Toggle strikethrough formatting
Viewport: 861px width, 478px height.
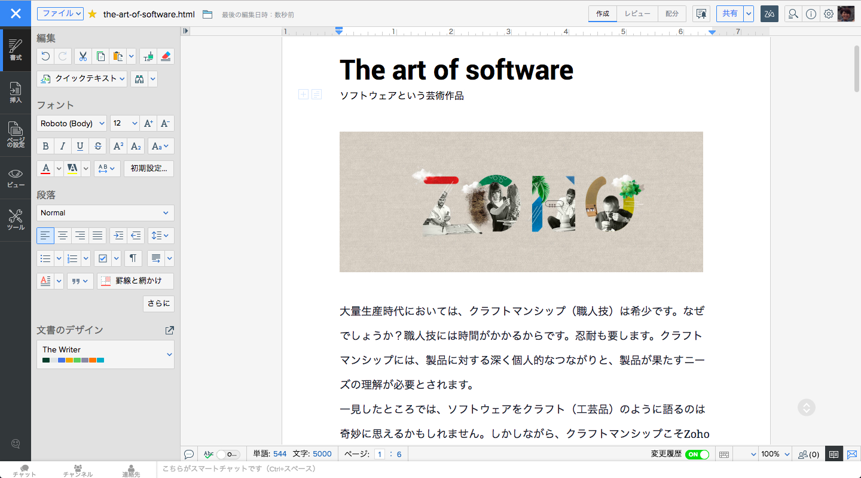(x=97, y=146)
